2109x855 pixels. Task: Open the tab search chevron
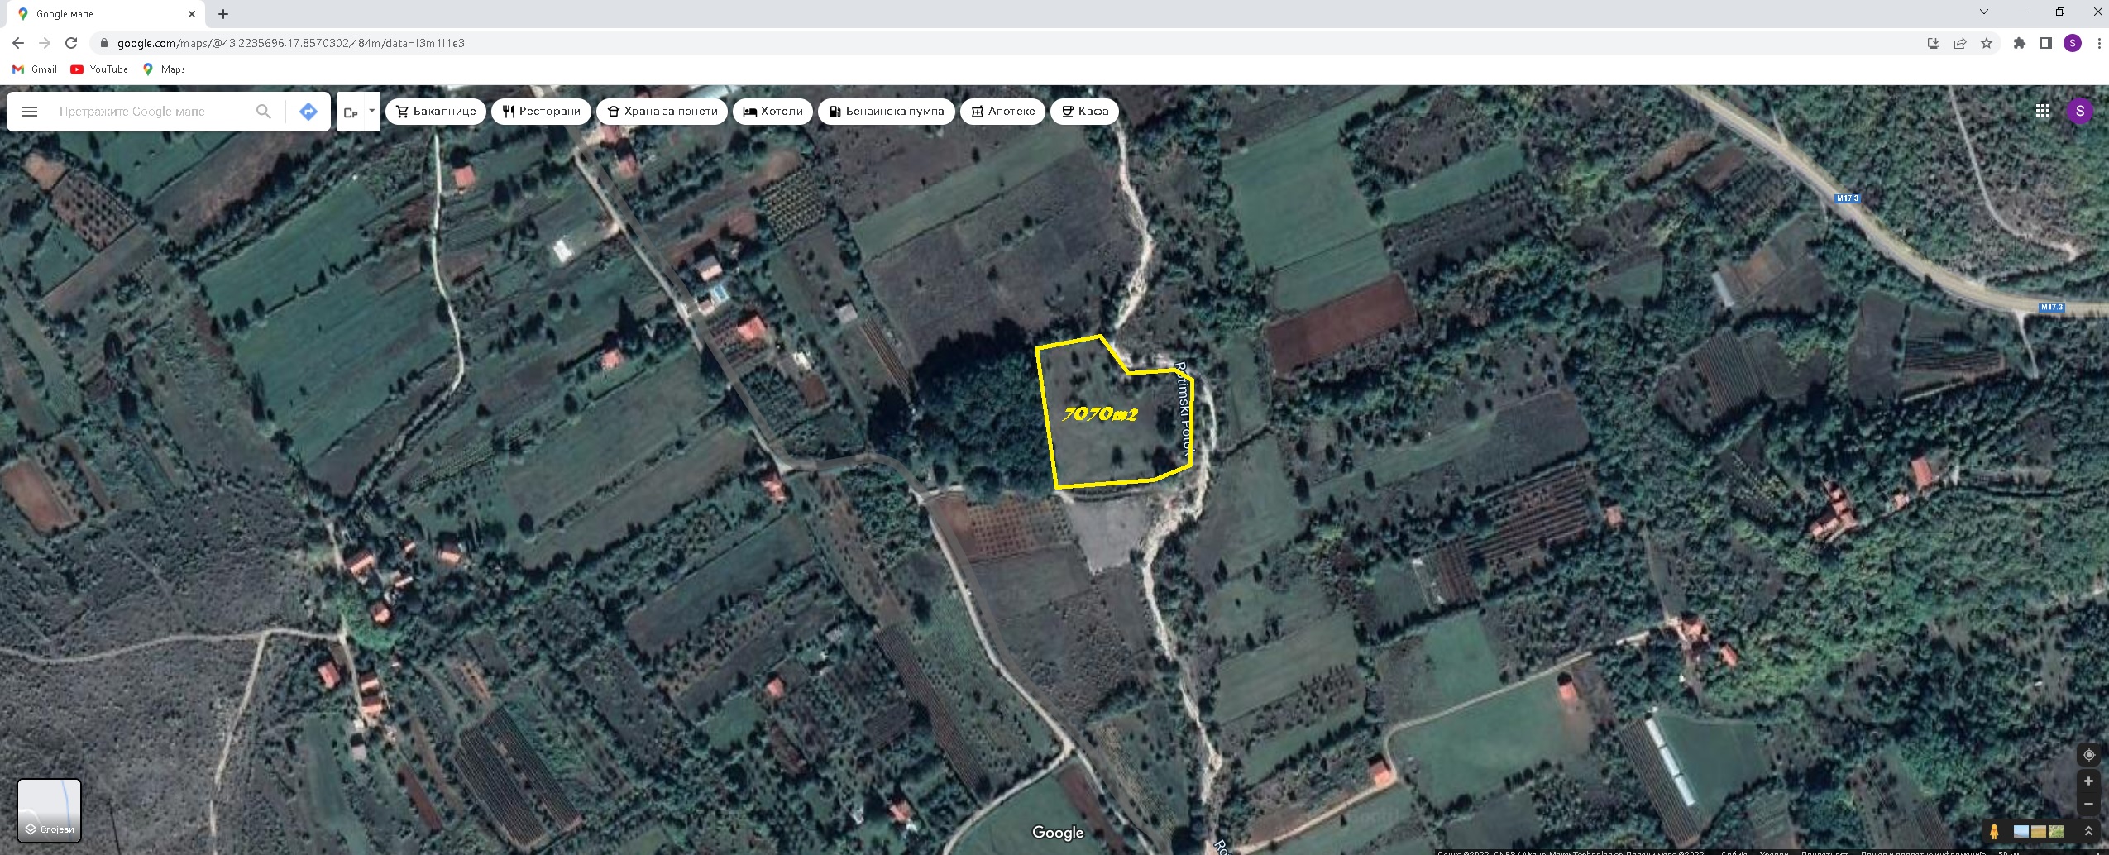point(1983,12)
